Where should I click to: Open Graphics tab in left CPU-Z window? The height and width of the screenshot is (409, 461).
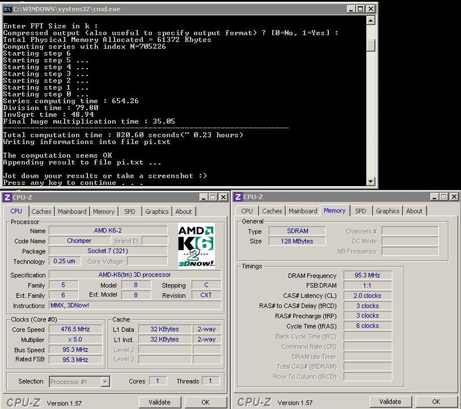157,212
